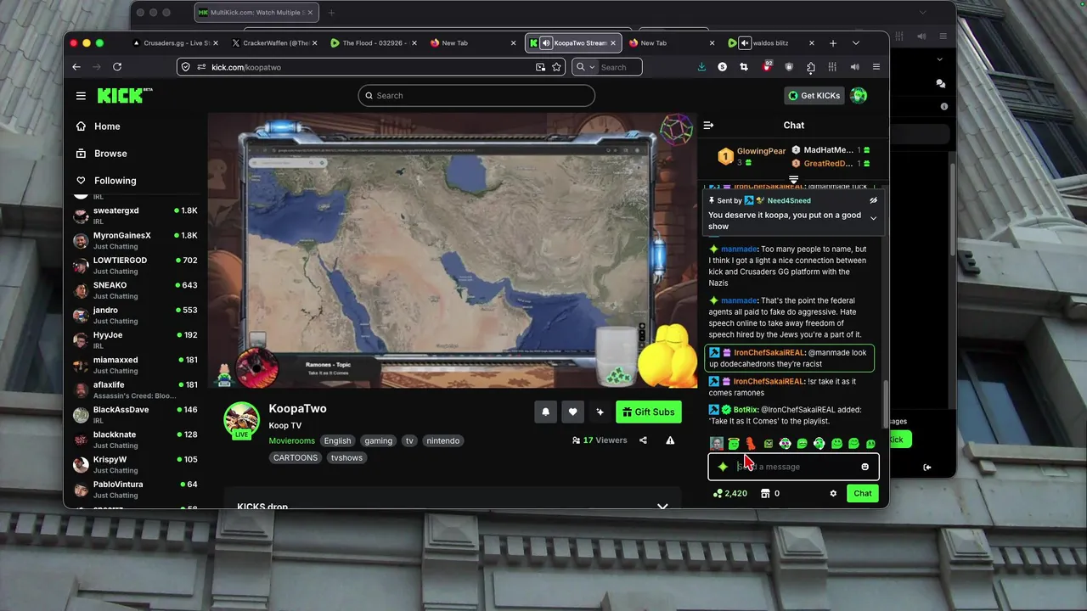Click the extension icon with 92 badge
This screenshot has height=611, width=1087.
[767, 67]
